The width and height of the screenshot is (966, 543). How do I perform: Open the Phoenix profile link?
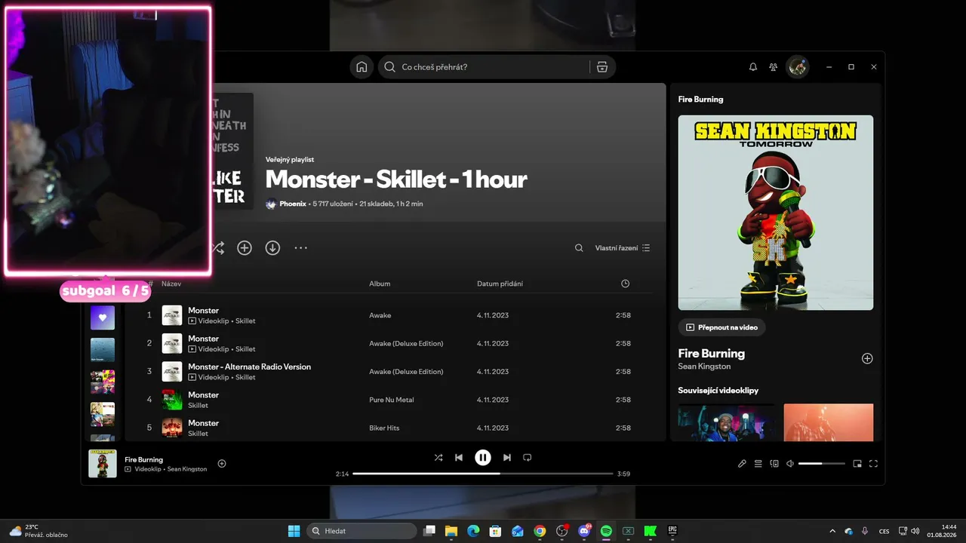293,204
